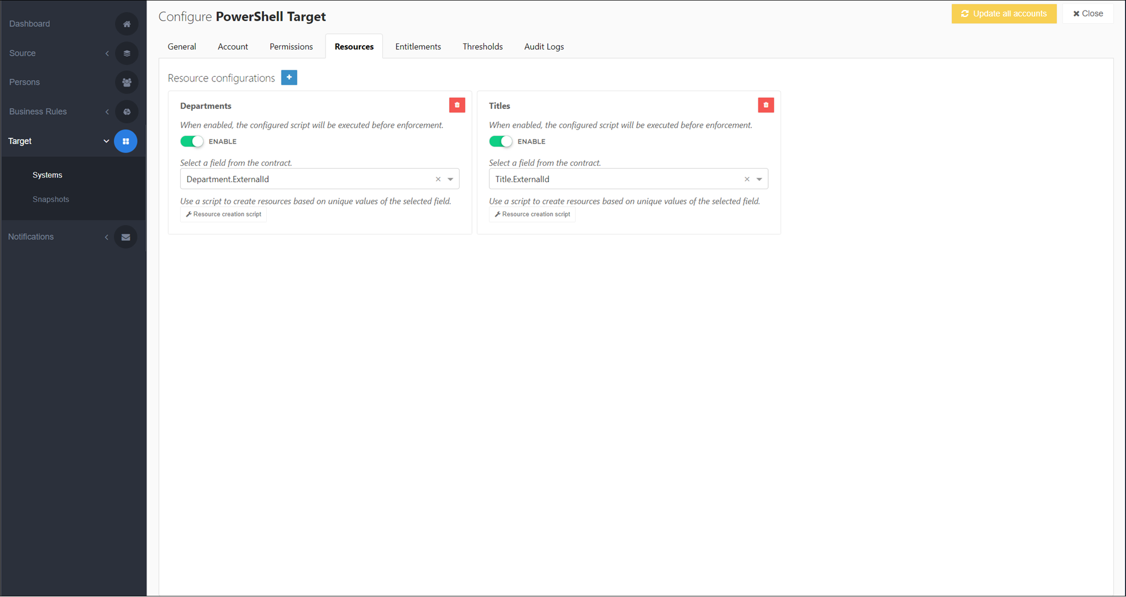The width and height of the screenshot is (1126, 597).
Task: Open the Notifications sidebar item
Action: (31, 237)
